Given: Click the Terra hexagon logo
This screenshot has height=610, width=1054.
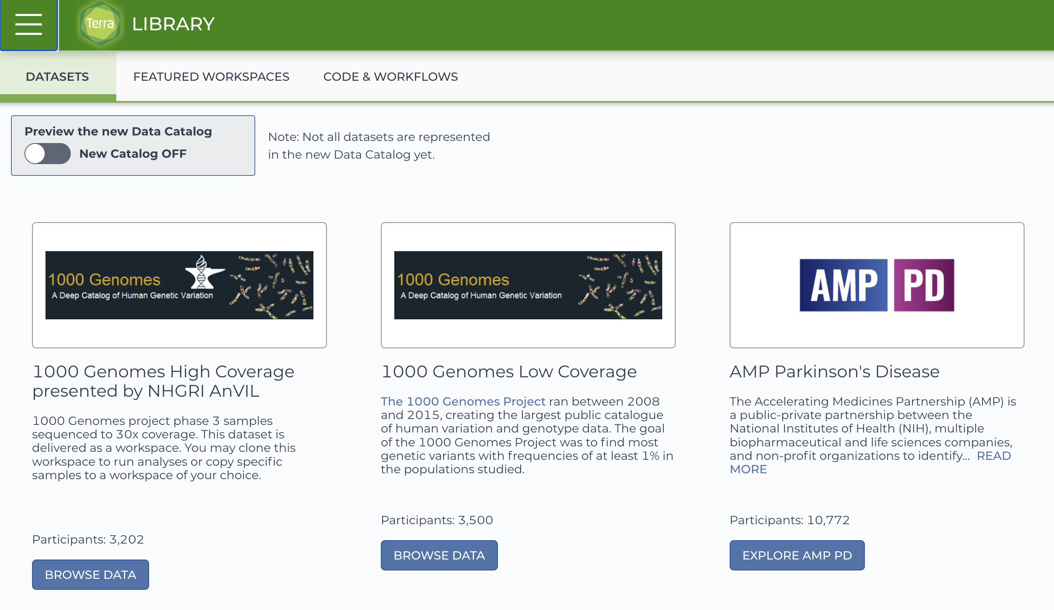Looking at the screenshot, I should click(100, 24).
